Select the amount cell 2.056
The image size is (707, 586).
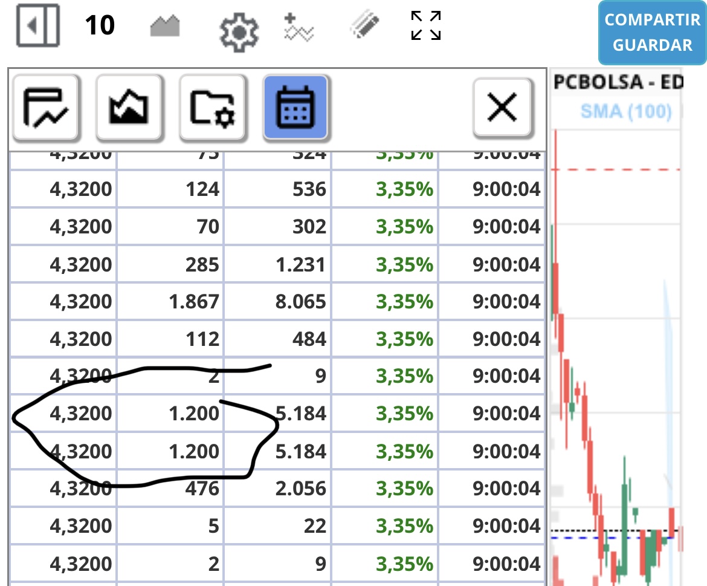click(x=278, y=488)
